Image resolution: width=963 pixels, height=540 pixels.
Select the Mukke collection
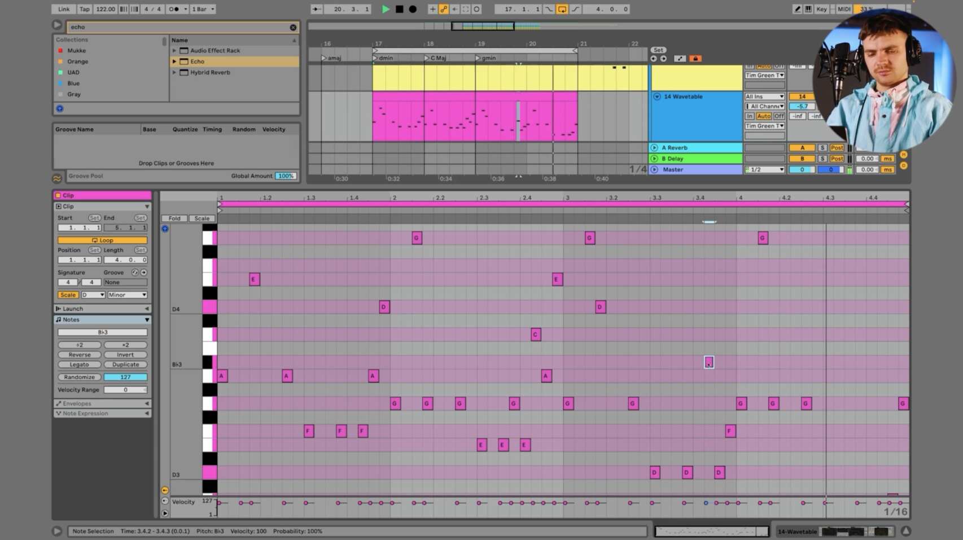click(x=76, y=51)
